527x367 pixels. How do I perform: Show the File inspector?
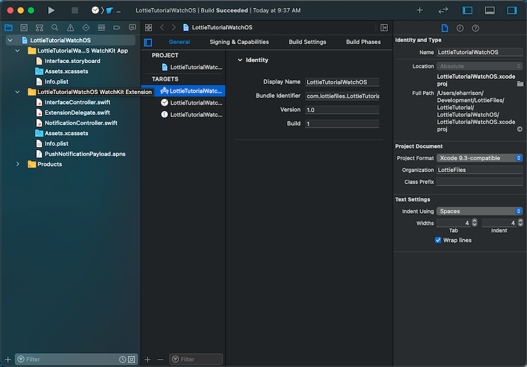click(x=445, y=28)
